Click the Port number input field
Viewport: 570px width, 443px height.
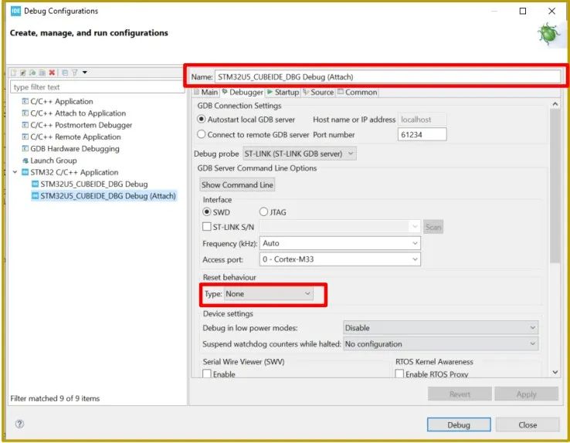tap(422, 134)
